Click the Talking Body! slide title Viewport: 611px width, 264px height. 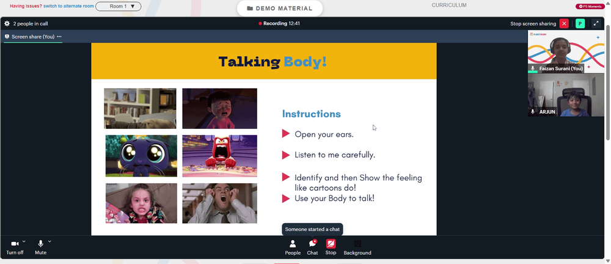click(x=273, y=62)
